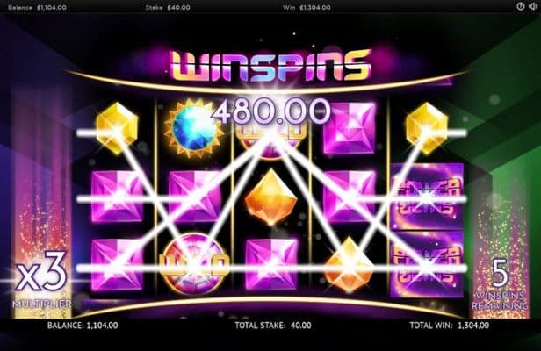Select the pink square gem top row
This screenshot has height=351, width=541.
coord(350,127)
